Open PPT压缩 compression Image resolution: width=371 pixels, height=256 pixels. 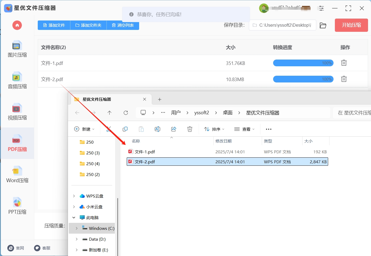17,206
